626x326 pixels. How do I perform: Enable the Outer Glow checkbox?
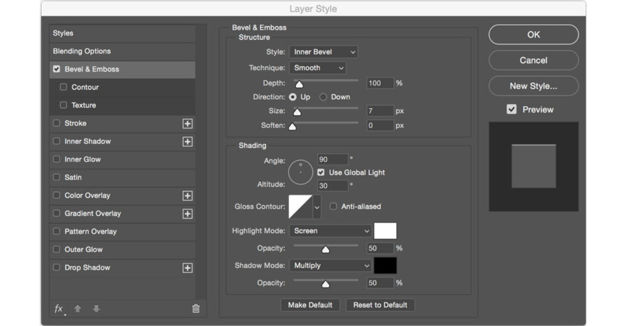pyautogui.click(x=57, y=249)
